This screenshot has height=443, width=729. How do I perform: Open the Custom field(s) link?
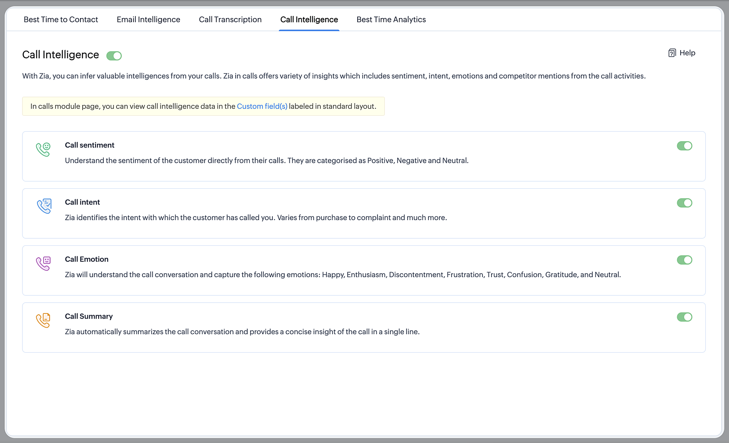point(262,106)
